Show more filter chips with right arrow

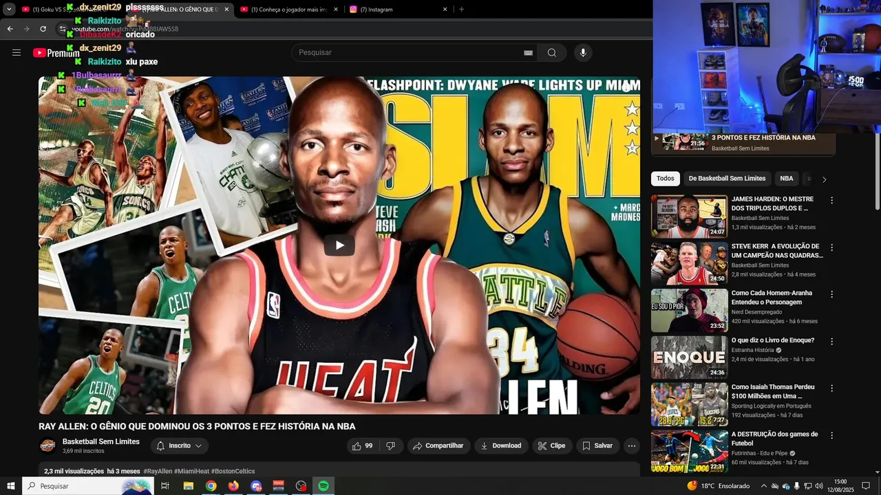point(824,179)
